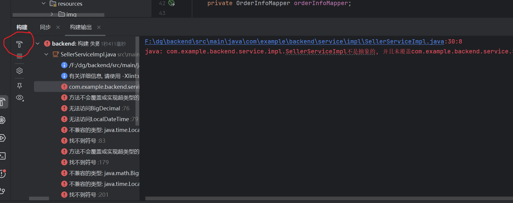The width and height of the screenshot is (513, 203).
Task: Select the 无法访问LocalDateTime :79 error
Action: 87,119
